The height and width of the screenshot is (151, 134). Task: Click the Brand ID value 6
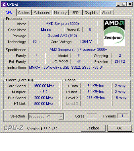(x=90, y=30)
